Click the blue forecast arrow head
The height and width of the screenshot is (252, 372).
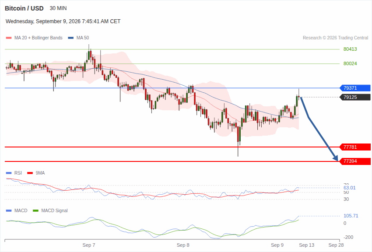click(x=336, y=158)
